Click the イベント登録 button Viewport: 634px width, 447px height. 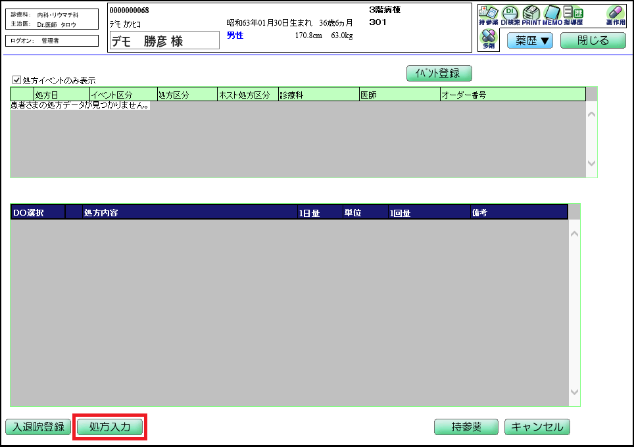(x=439, y=73)
